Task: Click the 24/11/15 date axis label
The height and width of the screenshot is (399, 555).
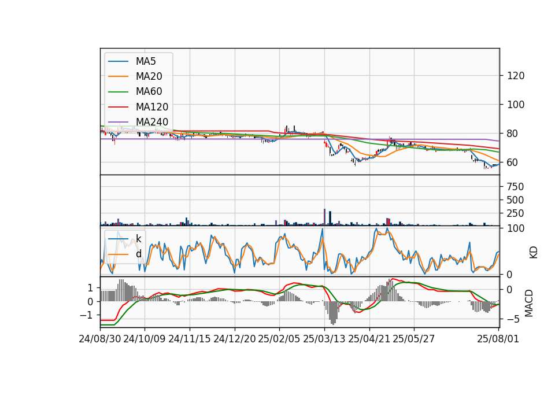Action: (x=190, y=339)
